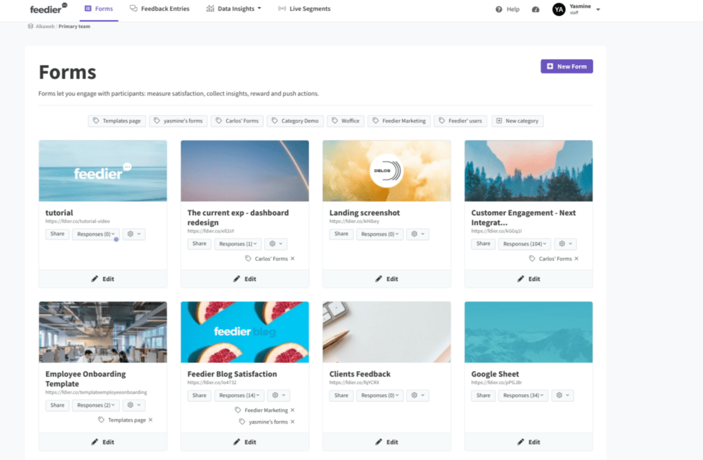The width and height of the screenshot is (703, 460).
Task: Open settings gear for Clients Feedback
Action: pyautogui.click(x=418, y=395)
